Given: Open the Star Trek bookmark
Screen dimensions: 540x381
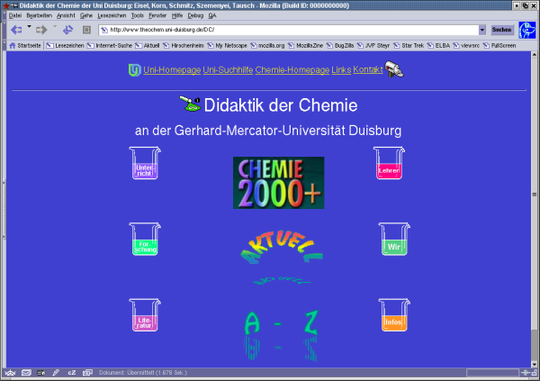Looking at the screenshot, I should pos(409,46).
